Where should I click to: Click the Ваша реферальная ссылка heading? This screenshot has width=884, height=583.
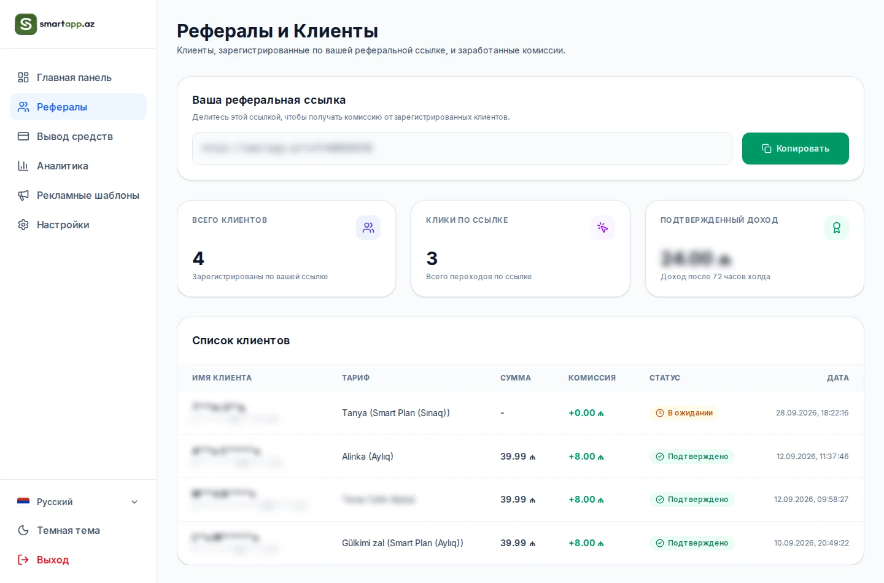tap(269, 100)
